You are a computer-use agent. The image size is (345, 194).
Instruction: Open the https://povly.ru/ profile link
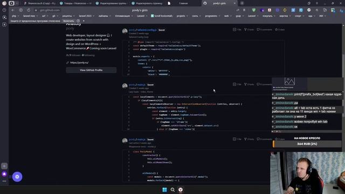coord(79,63)
